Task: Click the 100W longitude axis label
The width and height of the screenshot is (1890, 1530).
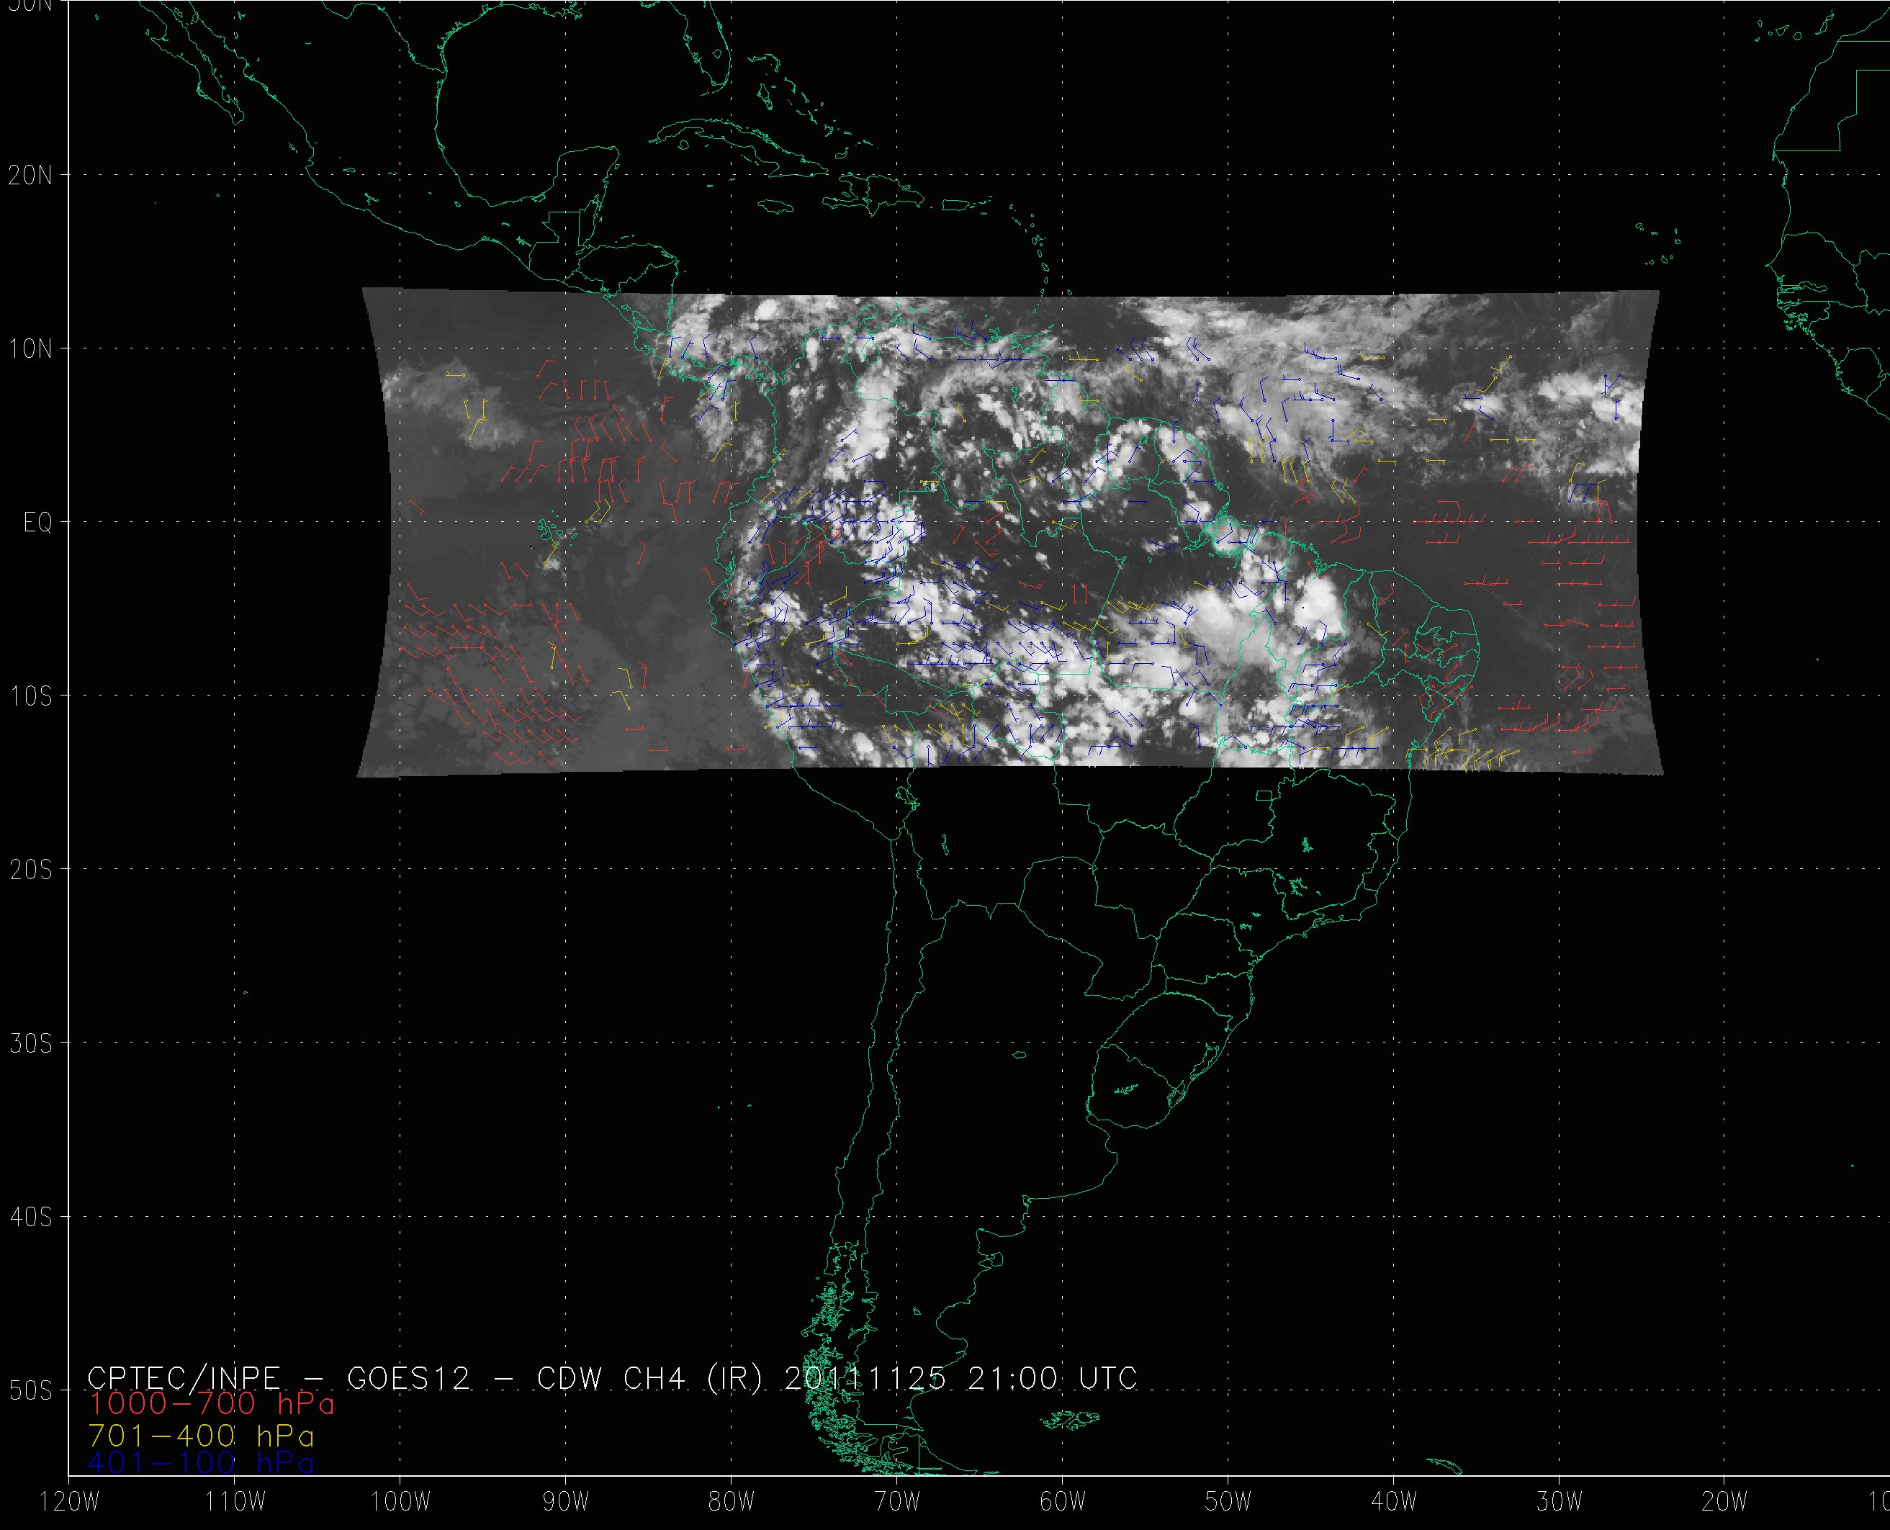Action: pos(401,1503)
